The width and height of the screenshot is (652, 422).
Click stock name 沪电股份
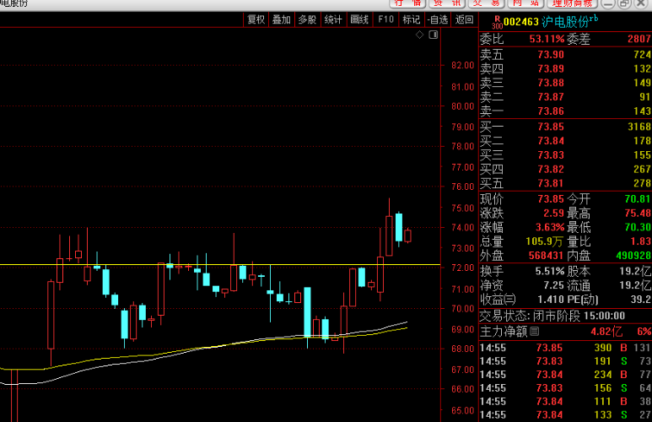pos(564,22)
